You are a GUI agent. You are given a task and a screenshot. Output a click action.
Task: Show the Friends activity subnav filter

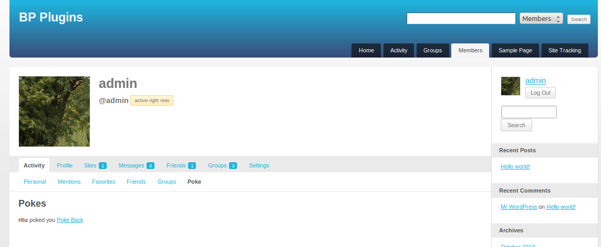(x=136, y=182)
